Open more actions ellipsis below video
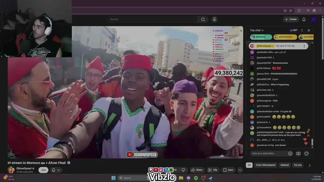324x182 pixels. pos(240,170)
